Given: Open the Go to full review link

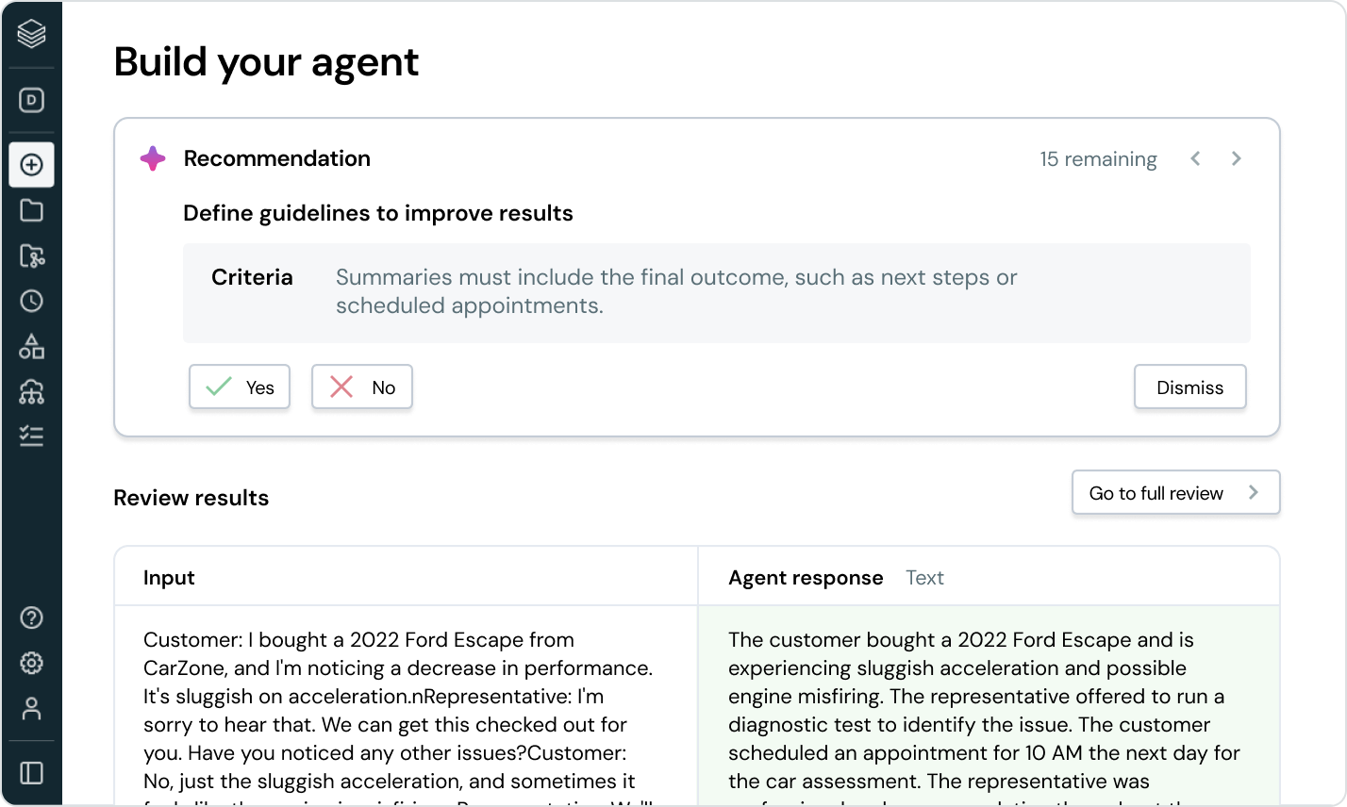Looking at the screenshot, I should coord(1174,493).
